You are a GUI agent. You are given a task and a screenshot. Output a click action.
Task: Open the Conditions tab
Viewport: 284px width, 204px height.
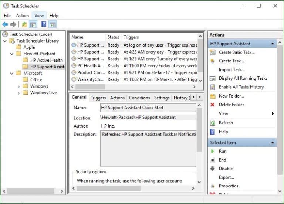(x=139, y=98)
